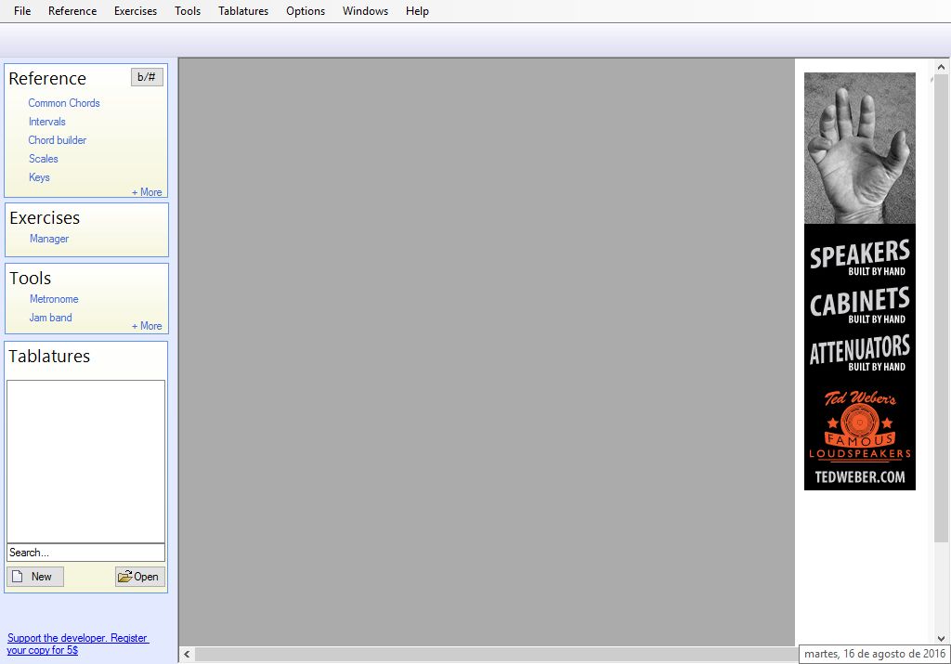Open the Tablatures menu
Viewport: 951px width, 664px height.
243,11
